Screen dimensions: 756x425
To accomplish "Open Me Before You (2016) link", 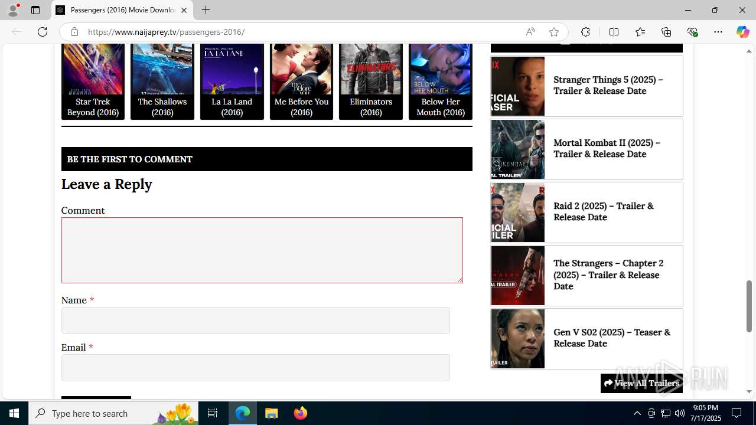I will 301,107.
